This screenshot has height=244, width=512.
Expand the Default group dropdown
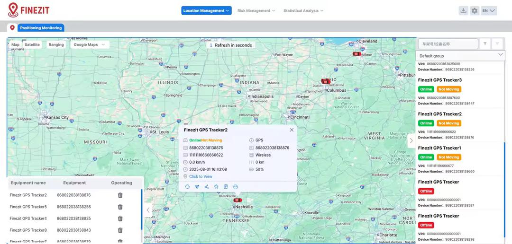(460, 56)
